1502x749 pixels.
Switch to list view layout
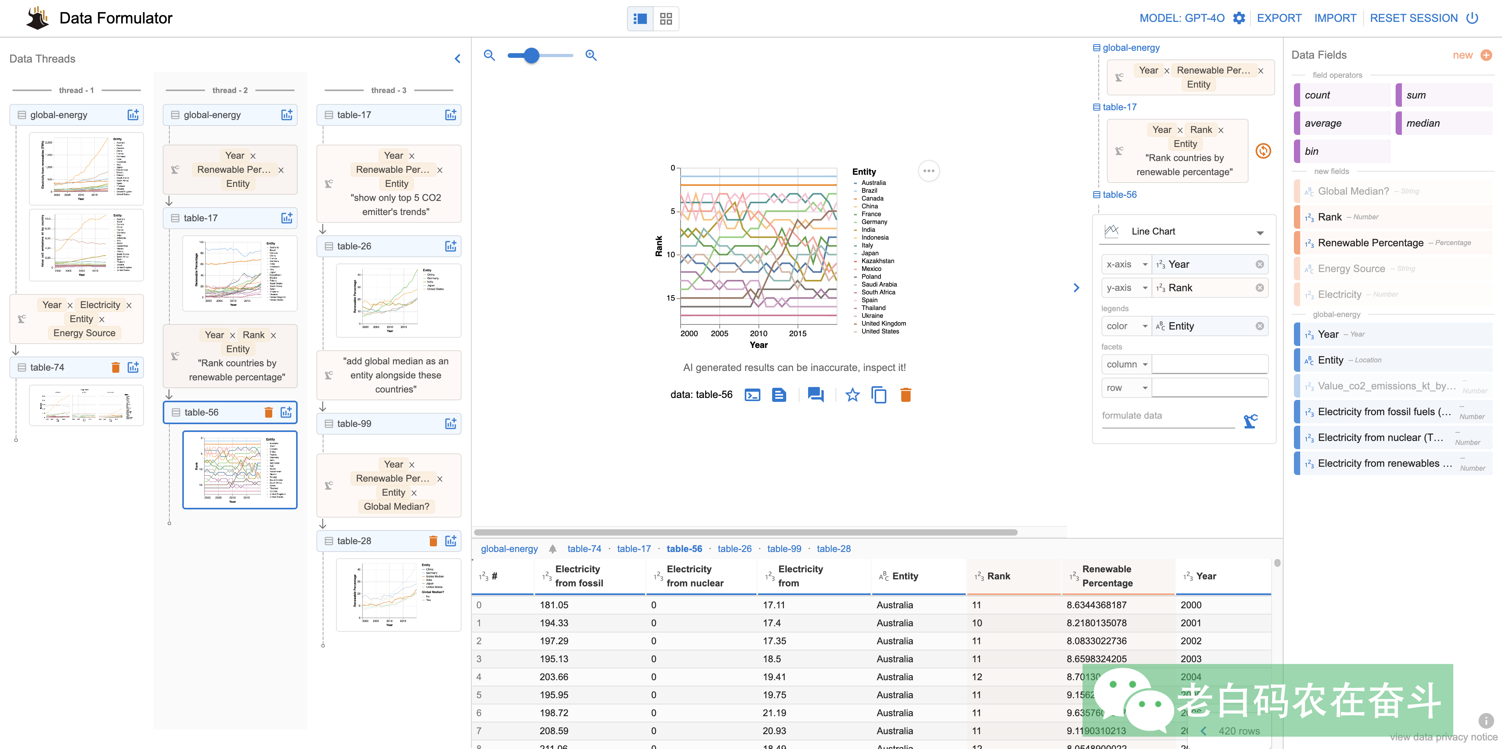tap(640, 19)
